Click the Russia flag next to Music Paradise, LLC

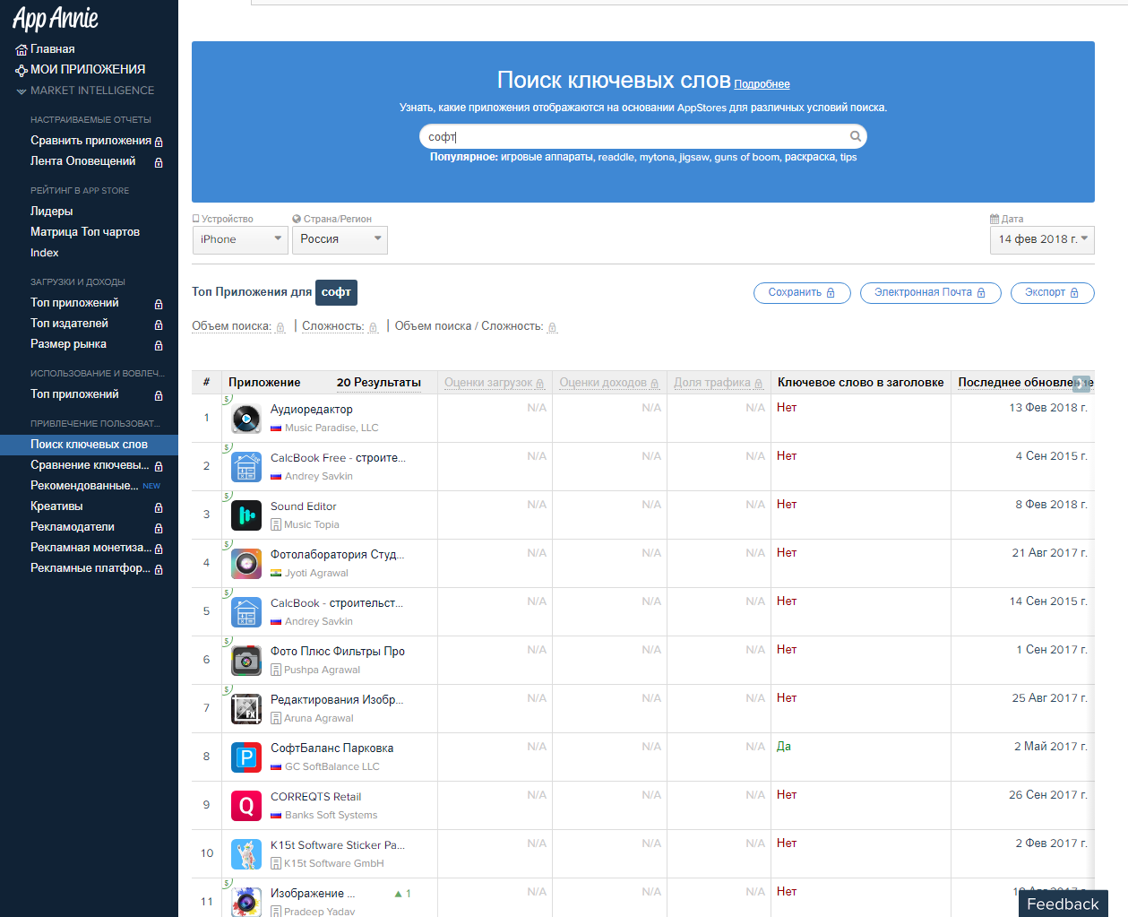276,428
